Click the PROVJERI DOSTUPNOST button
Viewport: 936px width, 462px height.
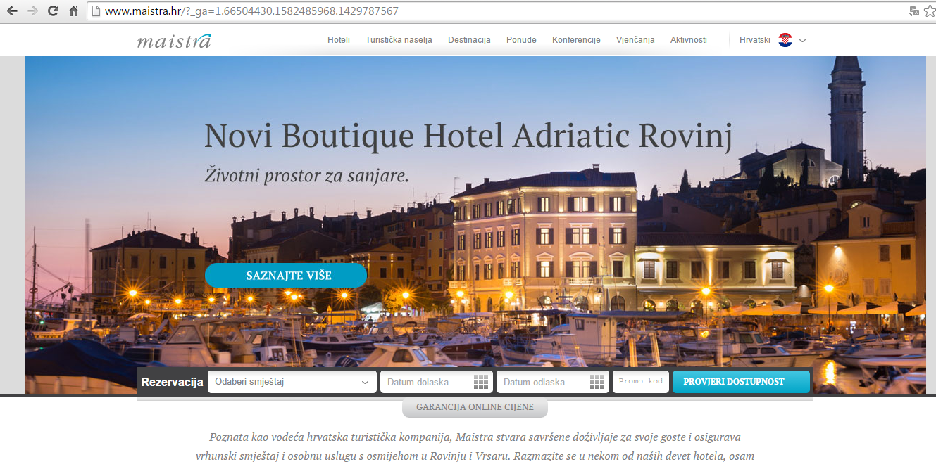tap(741, 382)
